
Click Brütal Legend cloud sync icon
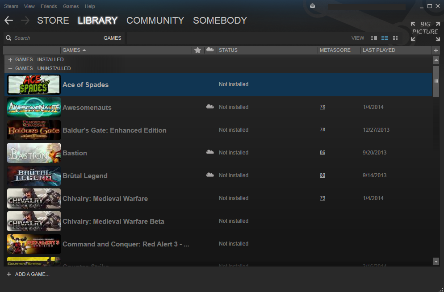[210, 175]
